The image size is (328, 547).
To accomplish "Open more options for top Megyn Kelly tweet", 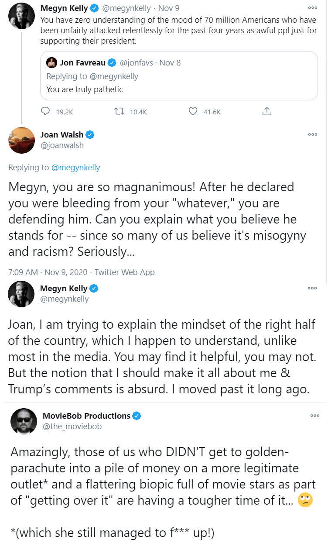I will tap(313, 8).
